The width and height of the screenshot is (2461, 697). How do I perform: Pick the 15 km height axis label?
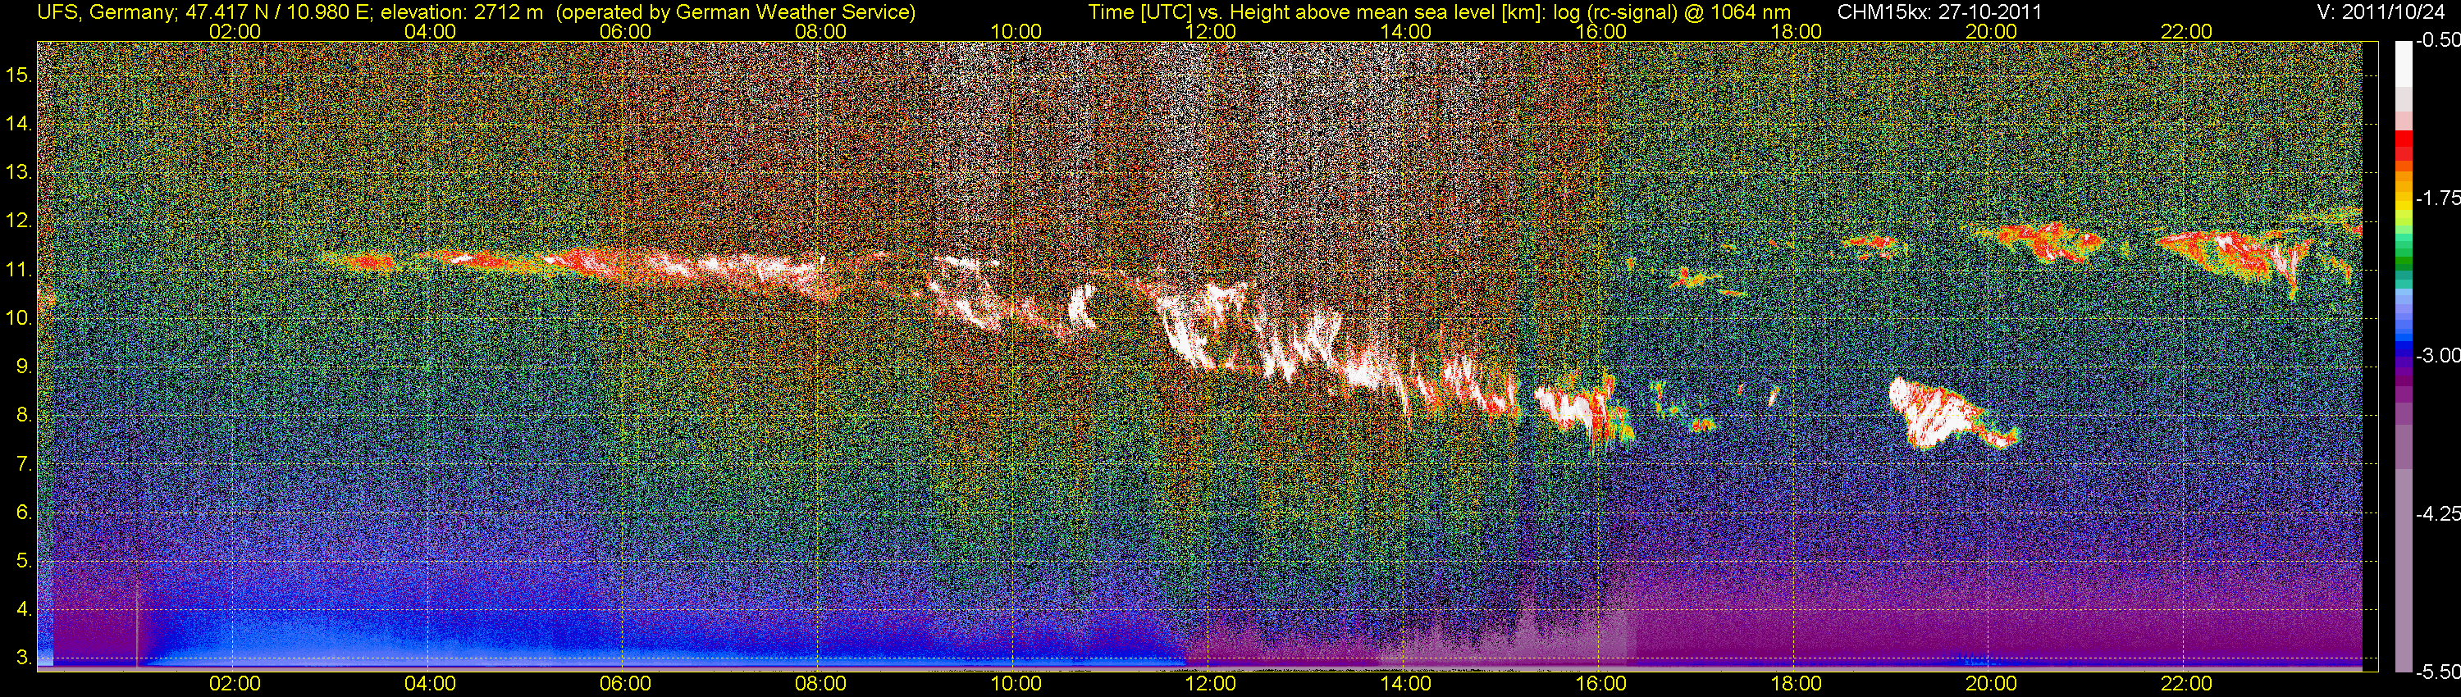click(x=18, y=75)
